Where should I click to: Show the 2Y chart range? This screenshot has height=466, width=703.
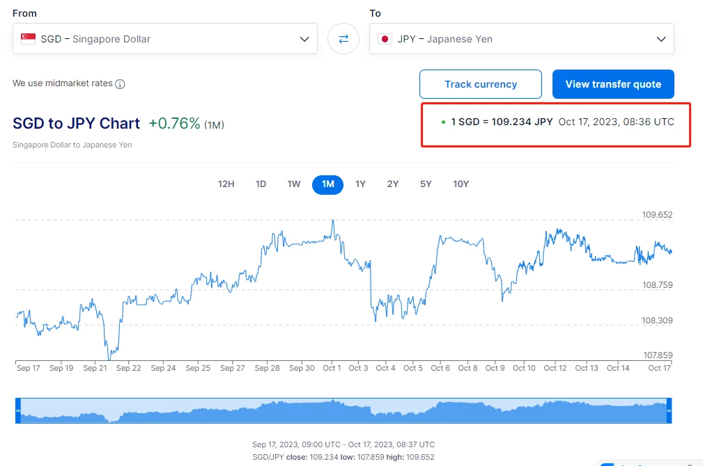[x=393, y=184]
